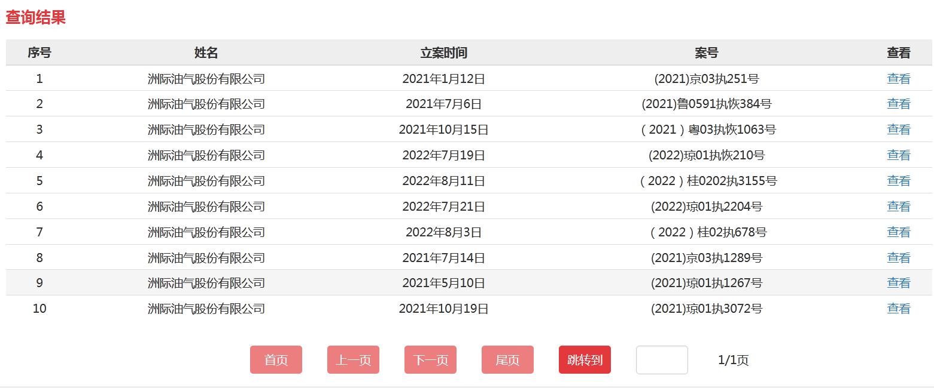Click 查看 for case (2022)桂0202执3155号

898,181
